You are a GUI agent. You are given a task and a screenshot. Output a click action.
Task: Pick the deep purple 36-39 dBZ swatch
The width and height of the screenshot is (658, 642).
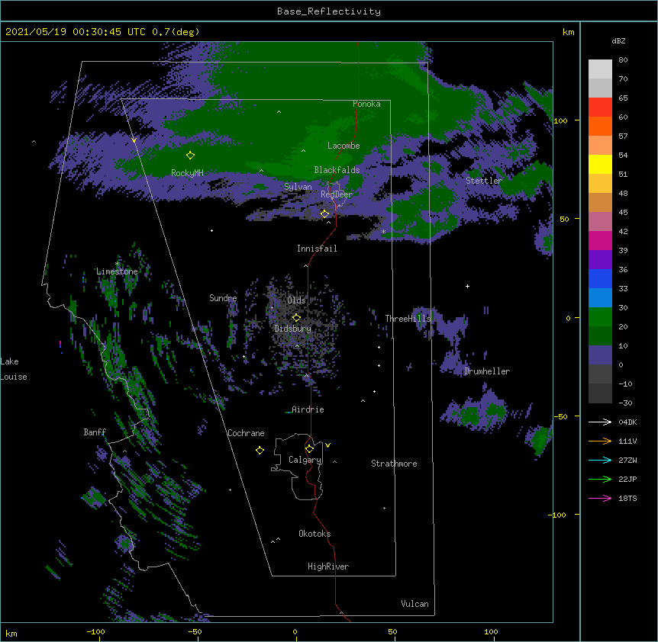(600, 260)
